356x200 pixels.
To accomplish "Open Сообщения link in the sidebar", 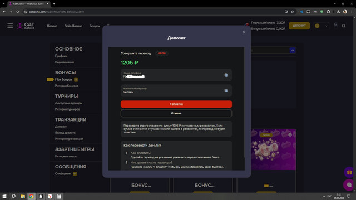I will click(x=63, y=174).
